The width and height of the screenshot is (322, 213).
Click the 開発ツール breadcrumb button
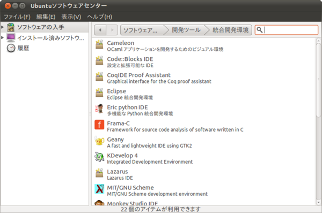pyautogui.click(x=186, y=30)
